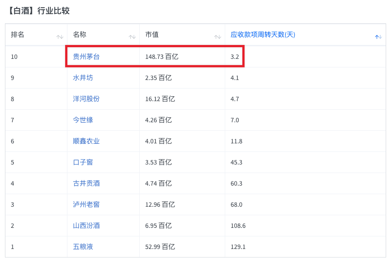Select market value 3.53 百亿

pyautogui.click(x=159, y=162)
